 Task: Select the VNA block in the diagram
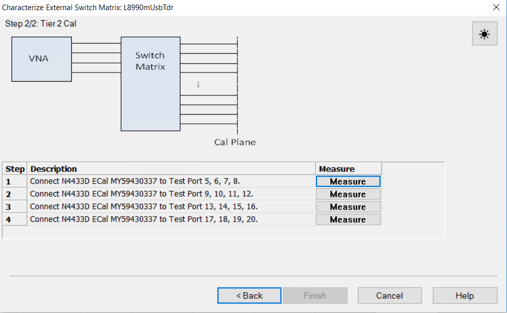click(41, 59)
